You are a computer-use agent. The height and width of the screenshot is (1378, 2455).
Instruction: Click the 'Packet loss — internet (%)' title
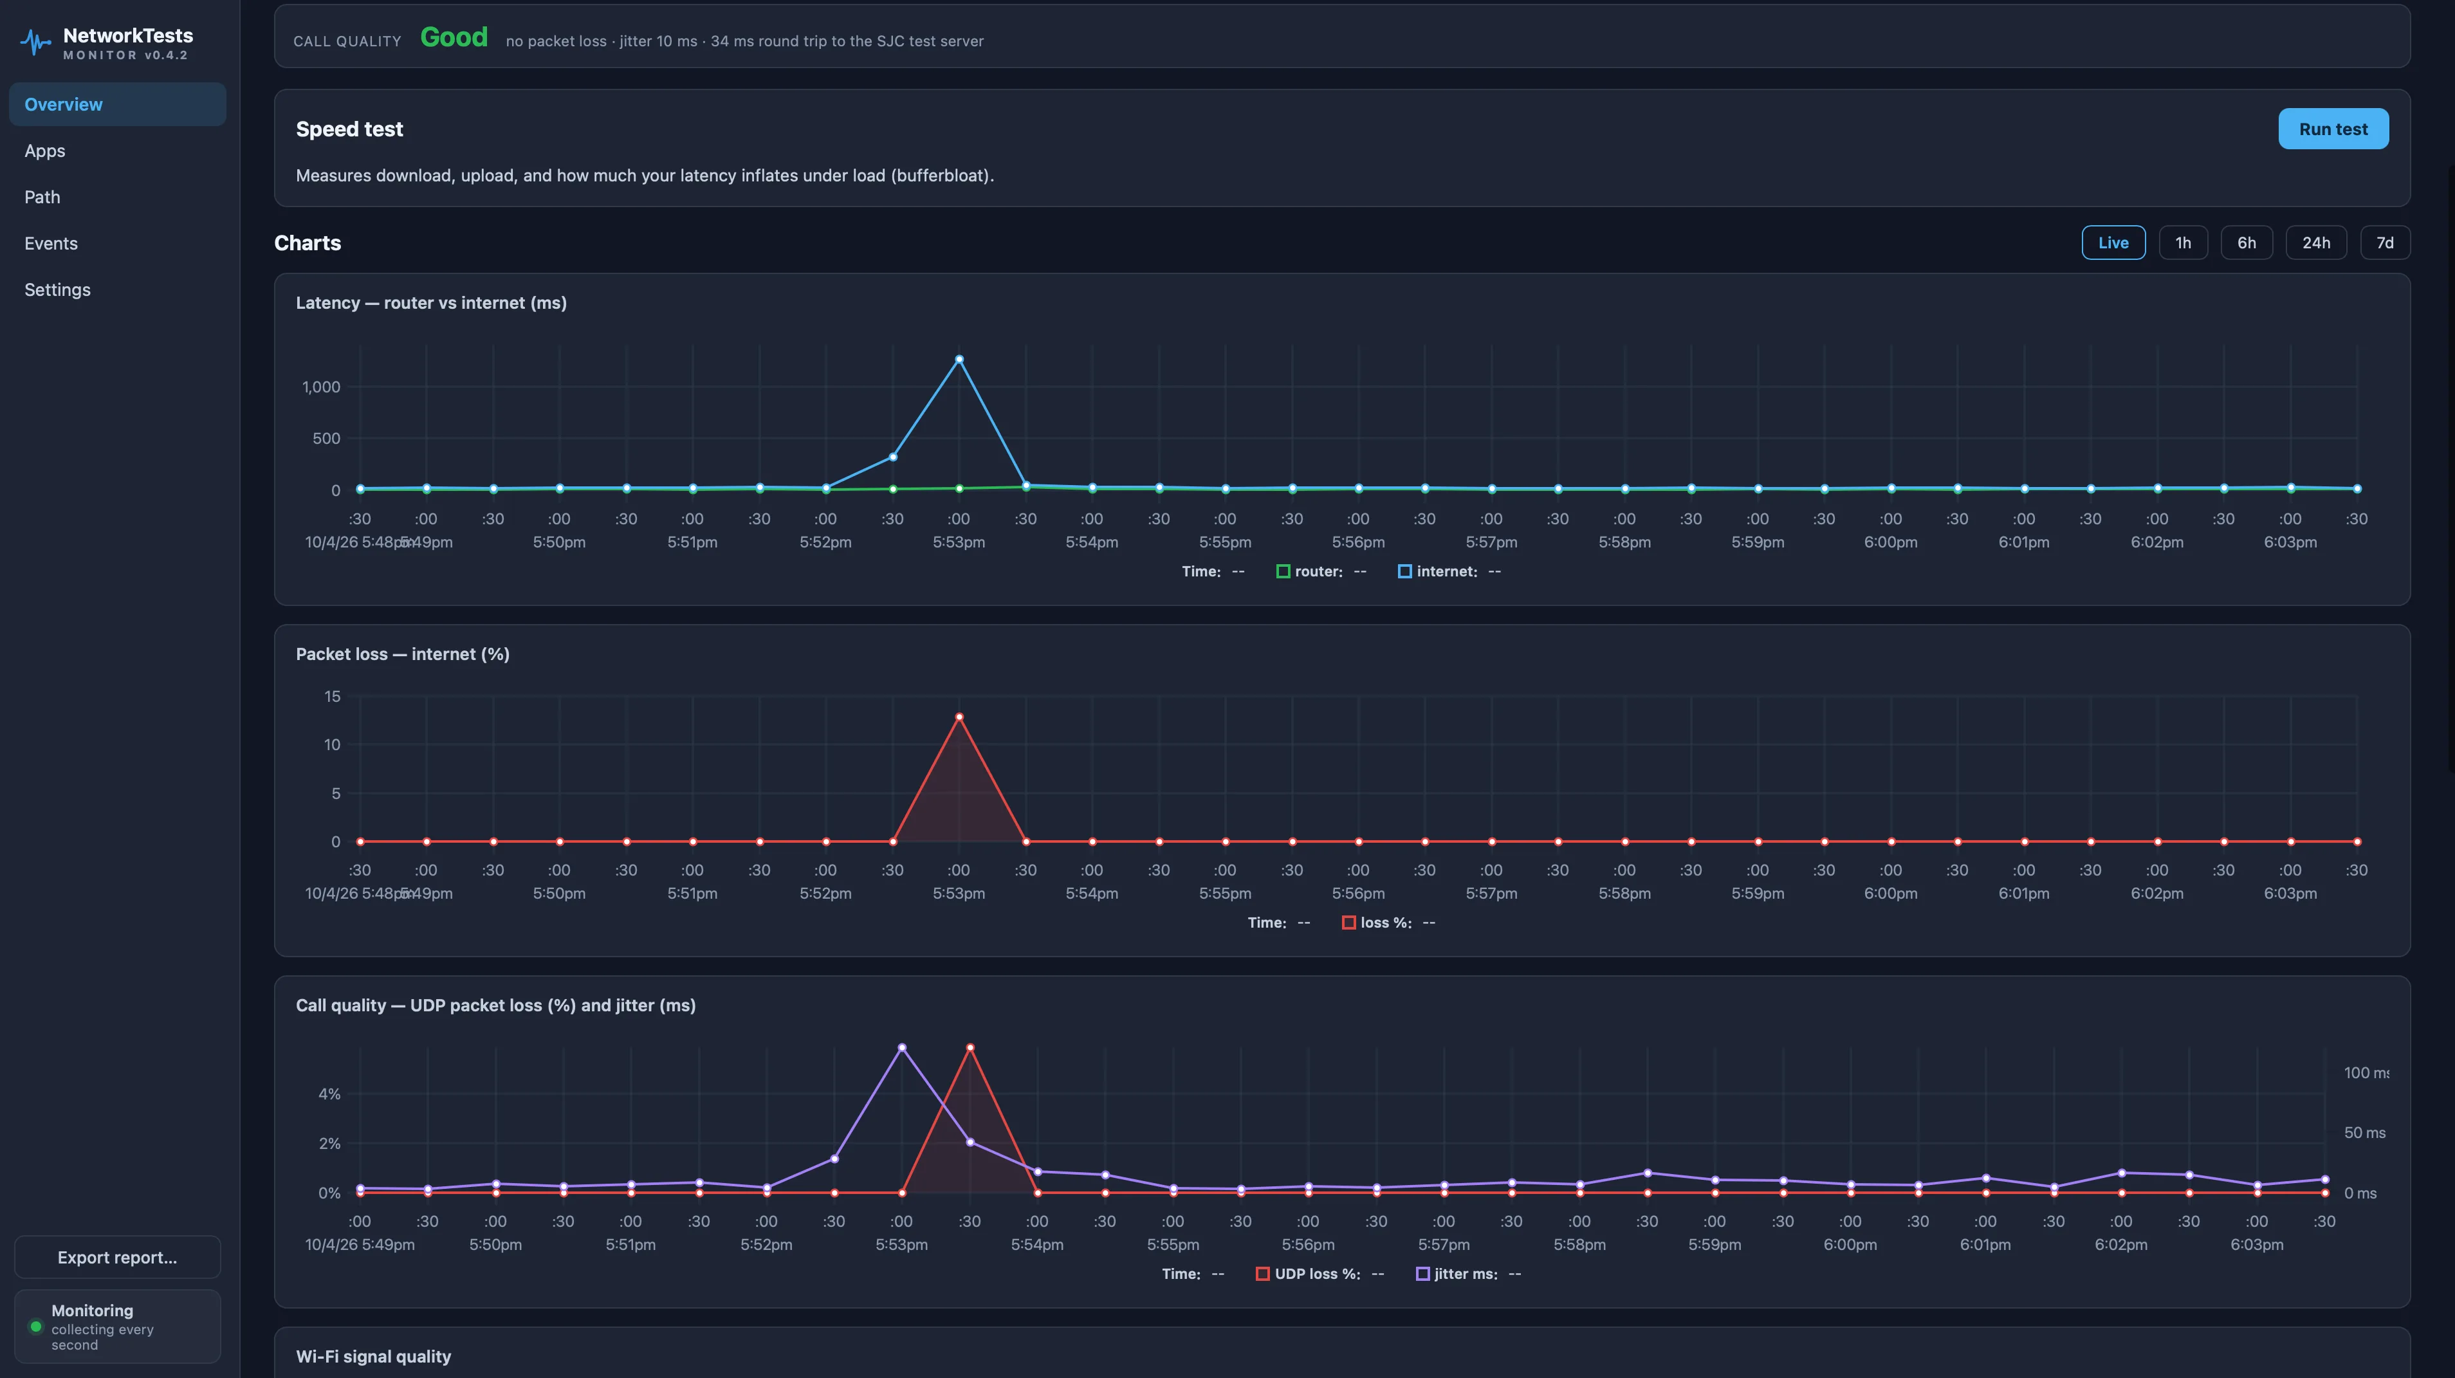402,654
